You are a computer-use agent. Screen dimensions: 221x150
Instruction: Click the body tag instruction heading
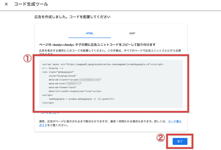tap(97, 45)
